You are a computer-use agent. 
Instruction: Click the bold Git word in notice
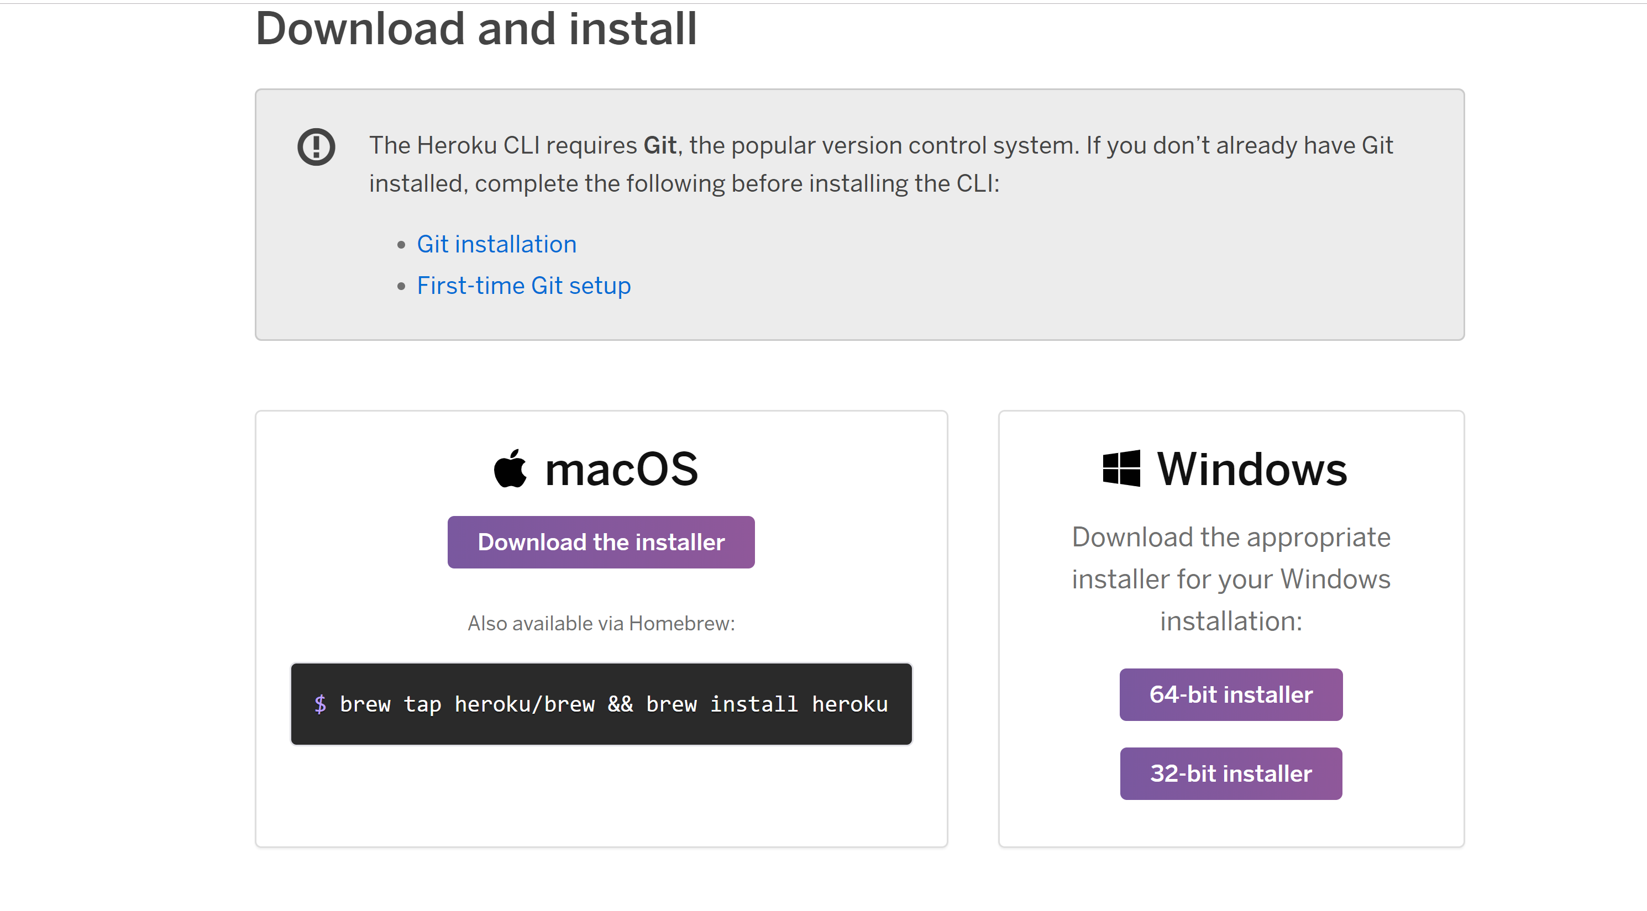659,146
